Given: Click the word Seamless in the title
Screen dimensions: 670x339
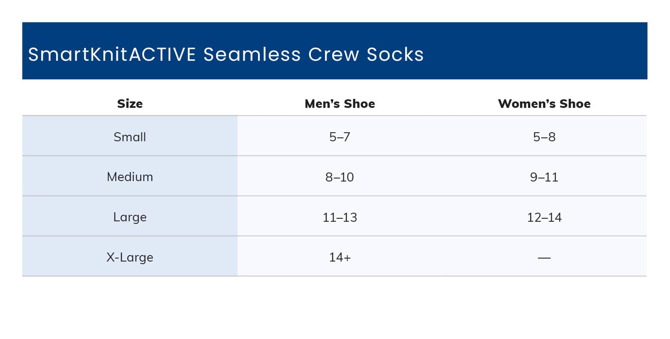Looking at the screenshot, I should tap(252, 54).
